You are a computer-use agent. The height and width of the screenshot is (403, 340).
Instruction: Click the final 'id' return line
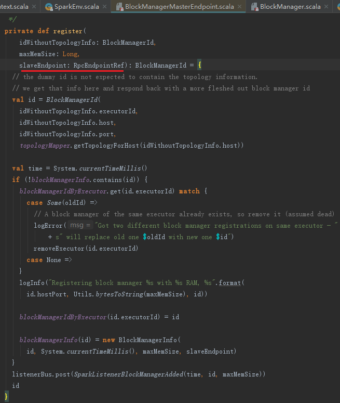(x=16, y=386)
